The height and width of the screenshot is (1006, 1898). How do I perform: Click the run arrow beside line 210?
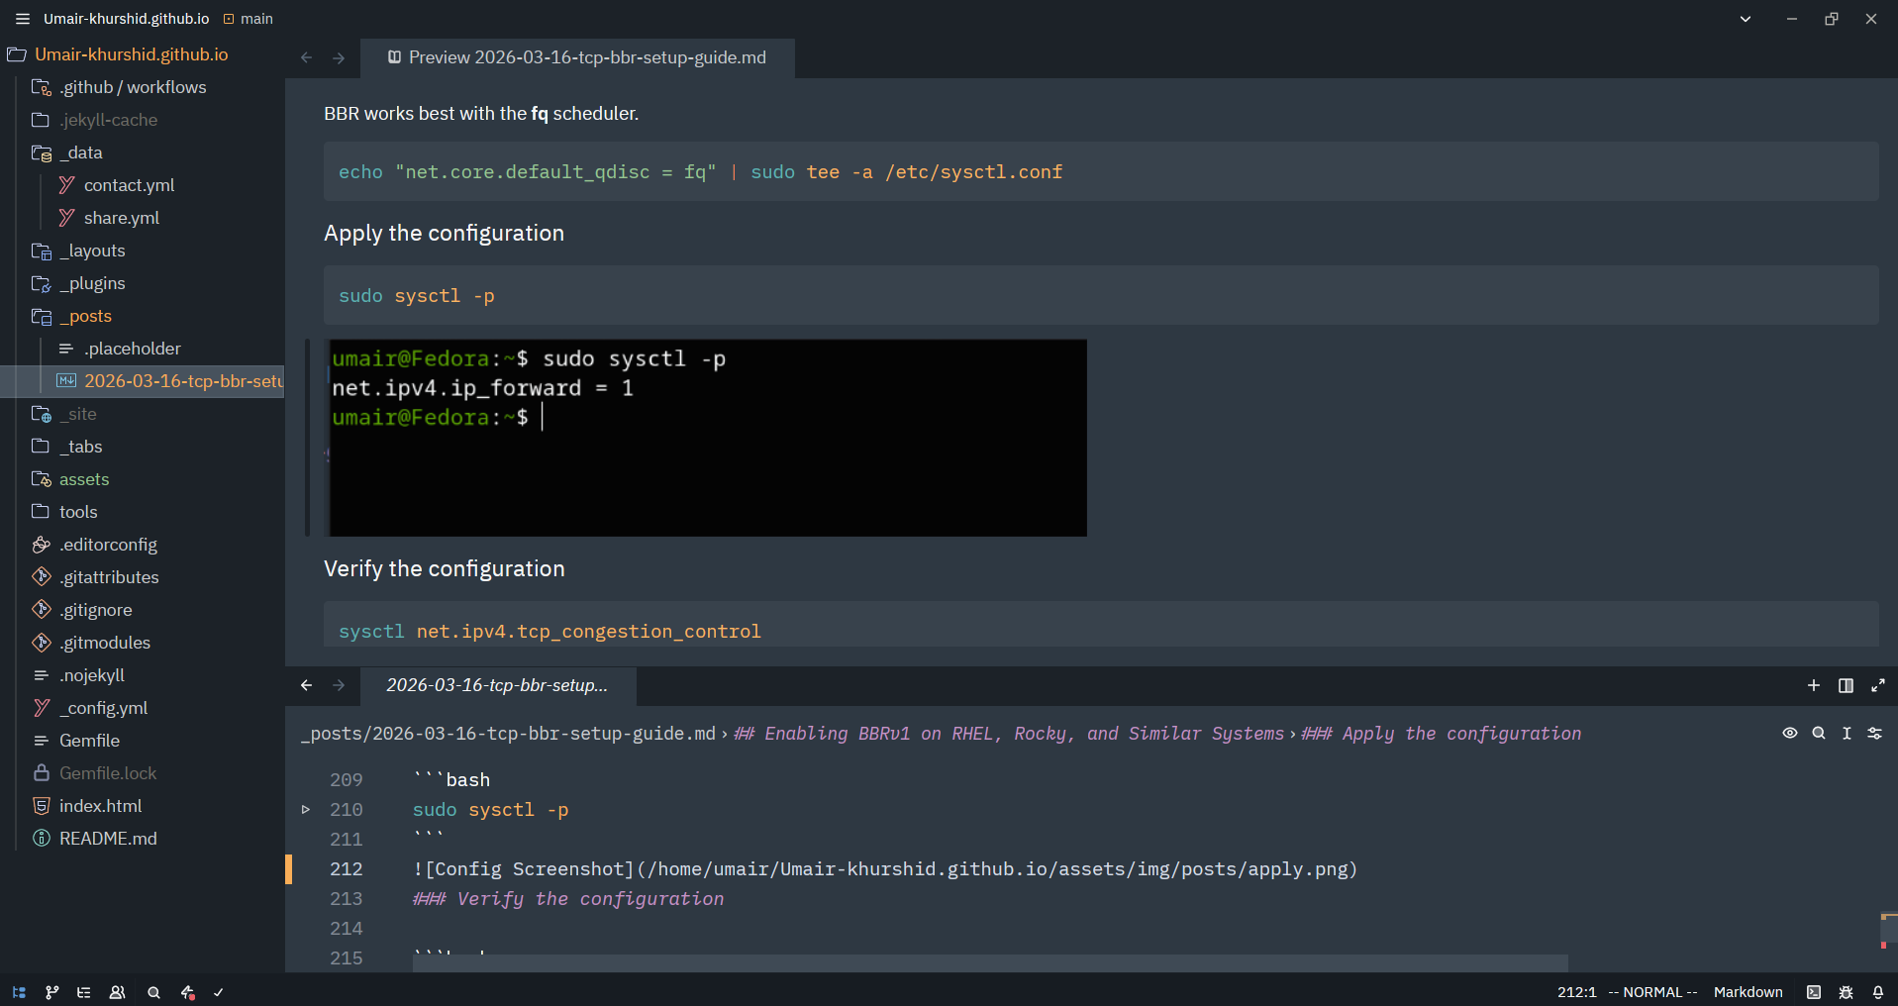(306, 810)
